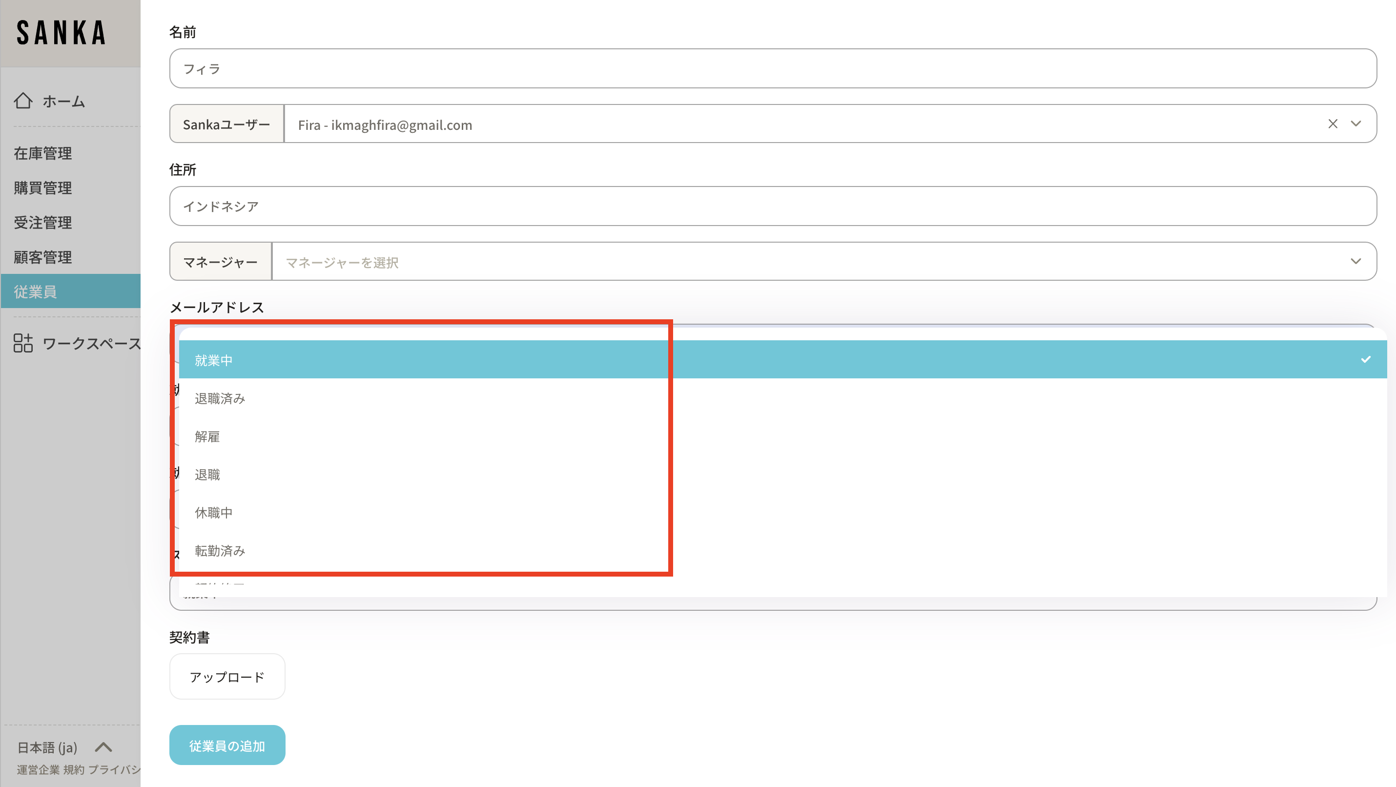Go to 顧客管理 in the sidebar

click(x=43, y=257)
